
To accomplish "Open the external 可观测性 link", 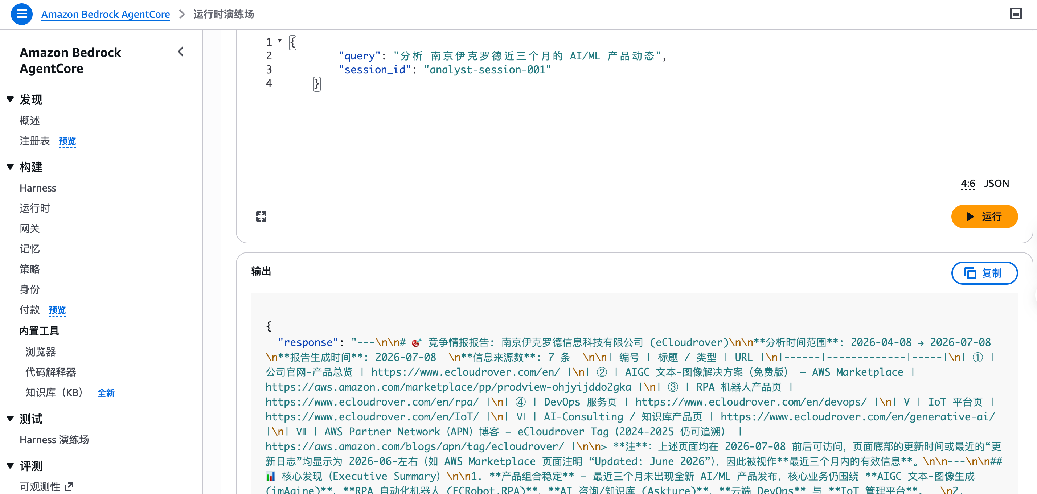I will tap(47, 486).
